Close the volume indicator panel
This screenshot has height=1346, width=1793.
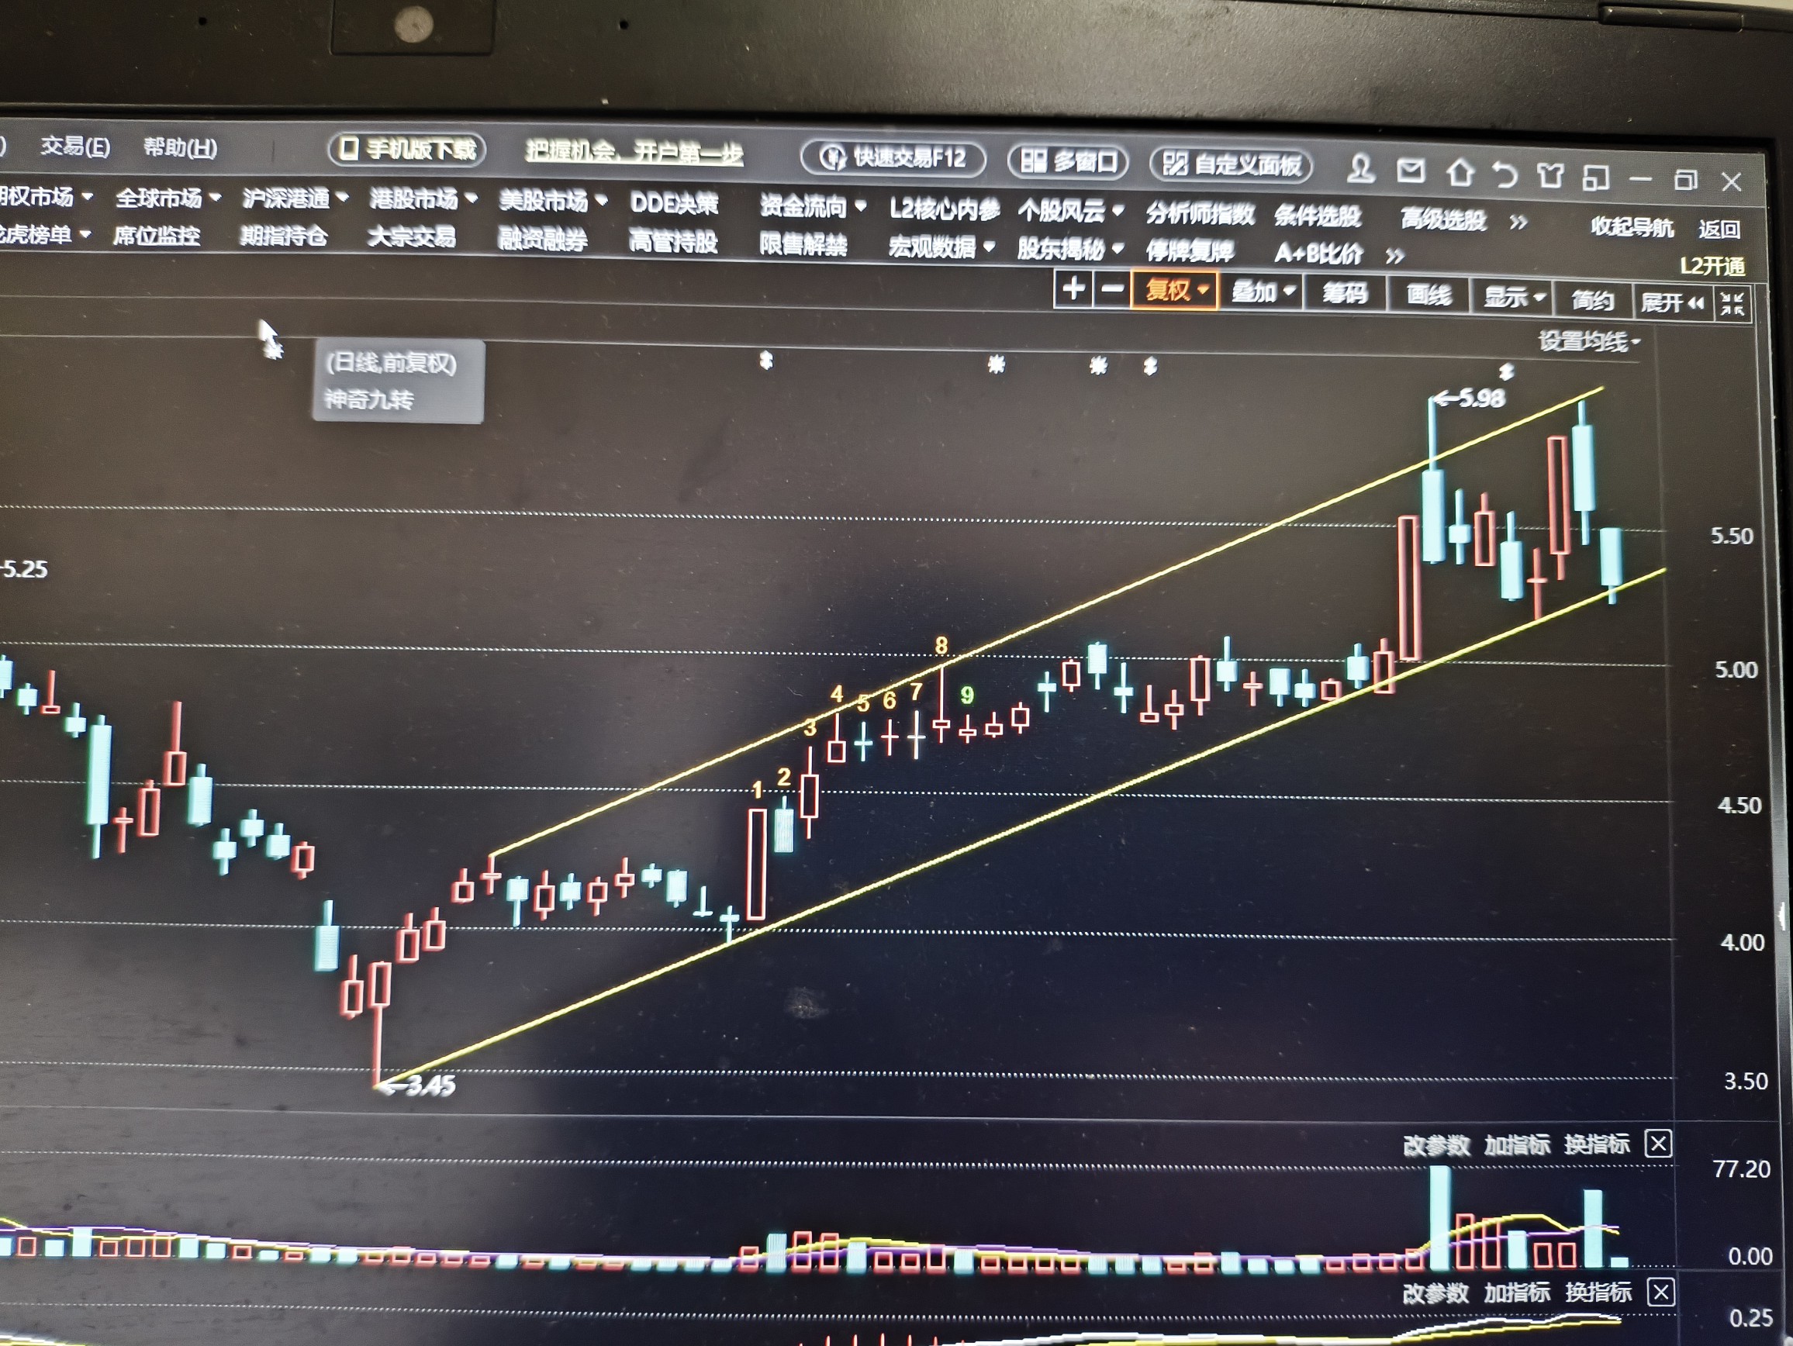point(1658,1144)
